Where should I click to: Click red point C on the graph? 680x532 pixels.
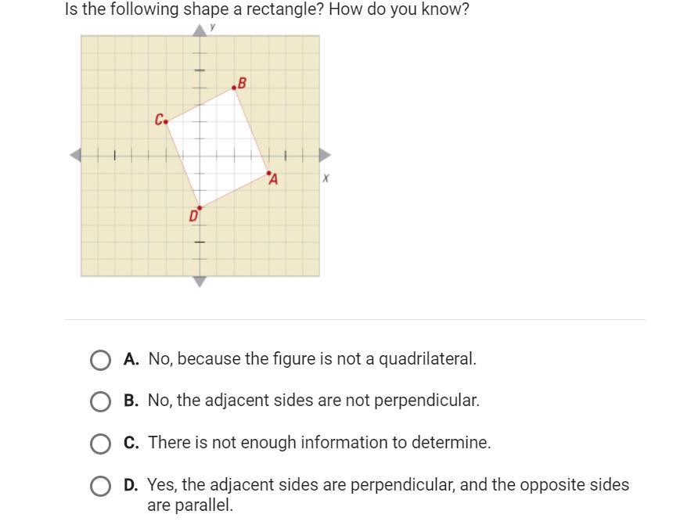[166, 121]
